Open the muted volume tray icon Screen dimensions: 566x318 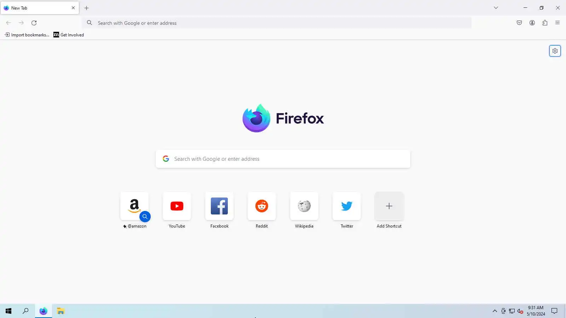click(520, 311)
